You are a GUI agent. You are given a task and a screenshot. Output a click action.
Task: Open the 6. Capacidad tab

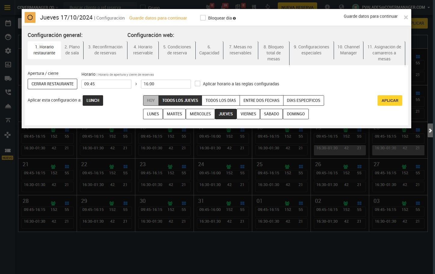(209, 50)
